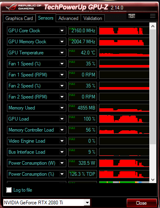Screen dimensions: 160x208
Task: Click the GPU Load history graph
Action: point(124,119)
